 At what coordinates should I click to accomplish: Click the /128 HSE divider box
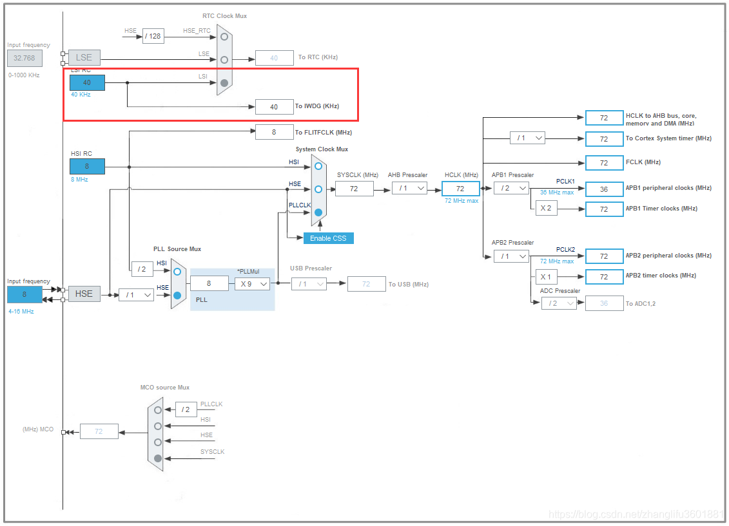pyautogui.click(x=153, y=36)
